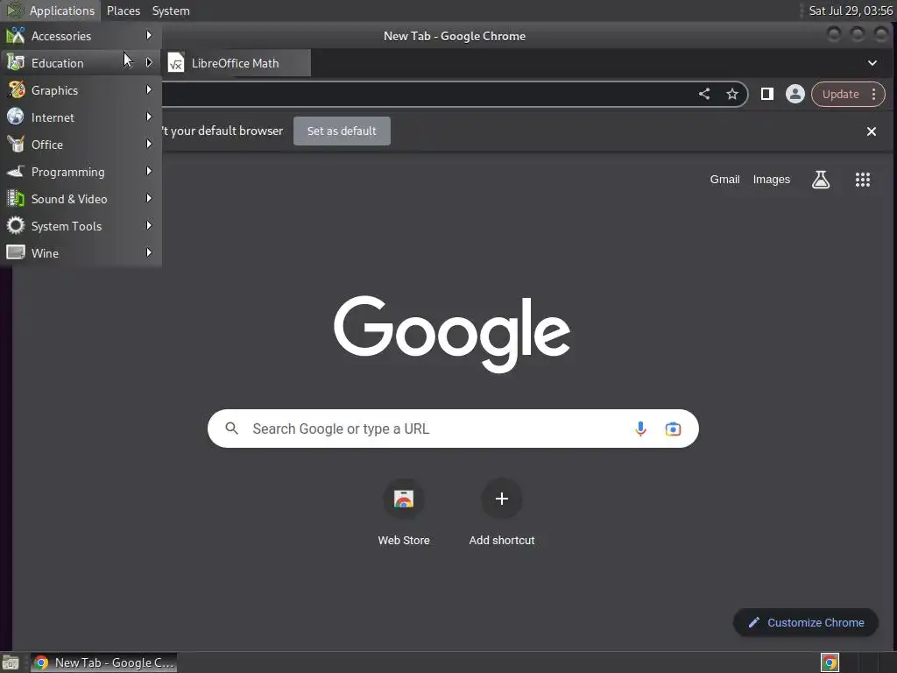Screen dimensions: 897x673
Task: Open the Internet menu category
Action: (x=81, y=117)
